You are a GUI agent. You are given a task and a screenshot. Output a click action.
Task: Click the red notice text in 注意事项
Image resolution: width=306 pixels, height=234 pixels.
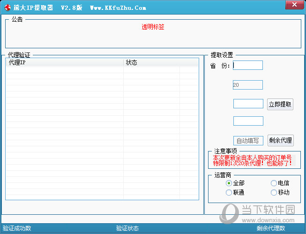coord(252,160)
